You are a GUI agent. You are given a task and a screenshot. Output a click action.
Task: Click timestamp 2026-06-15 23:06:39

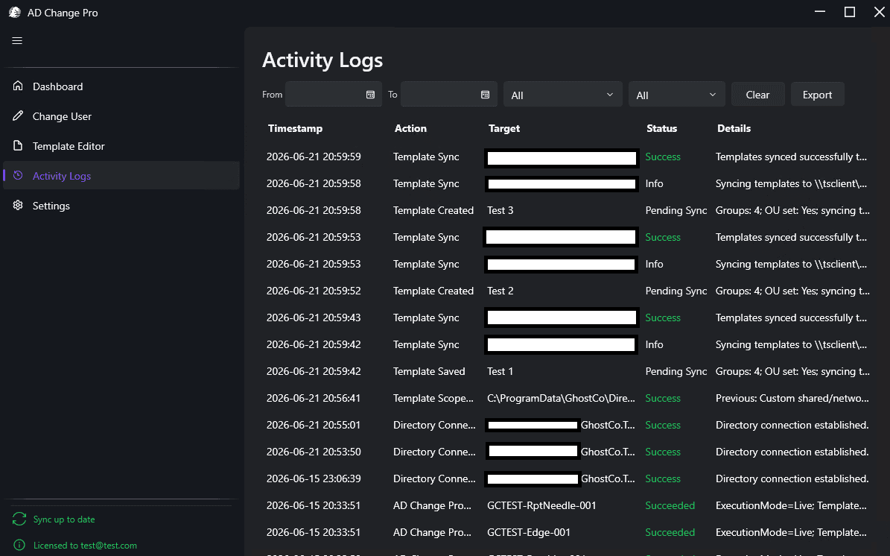(314, 478)
